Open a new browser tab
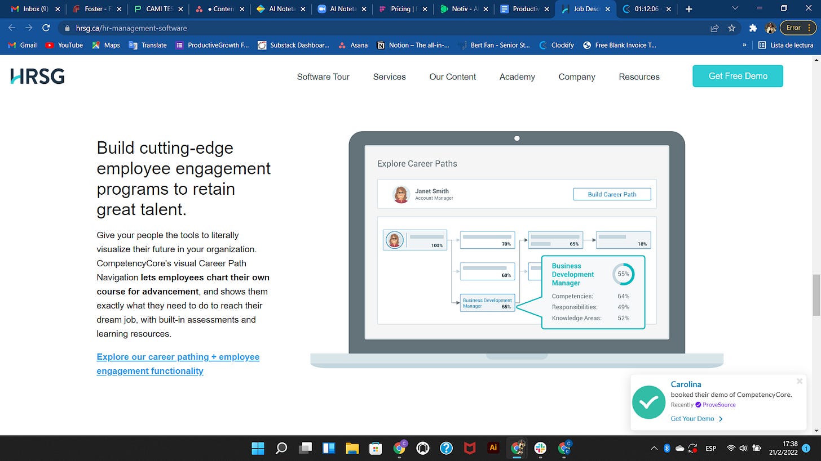Viewport: 821px width, 461px height. click(x=688, y=9)
